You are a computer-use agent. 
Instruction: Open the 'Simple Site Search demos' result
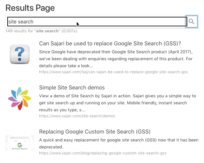[x=72, y=88]
